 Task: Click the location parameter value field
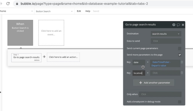(x=165, y=73)
